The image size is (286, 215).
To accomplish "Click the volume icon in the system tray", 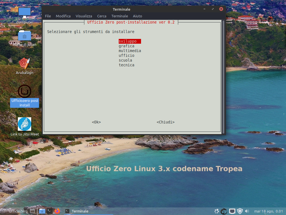I will point(247,211).
